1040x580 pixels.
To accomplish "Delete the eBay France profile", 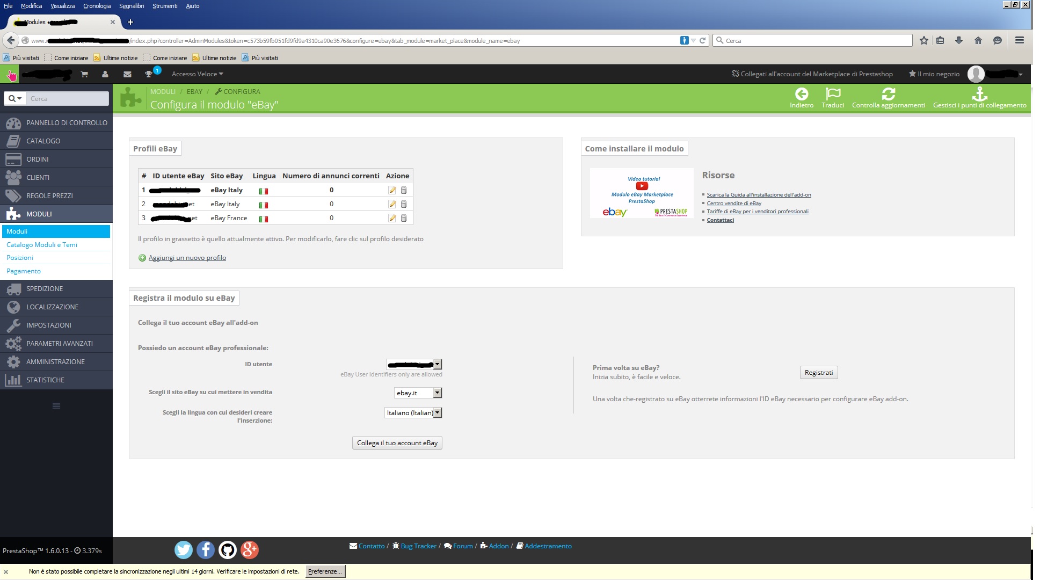I will 404,218.
